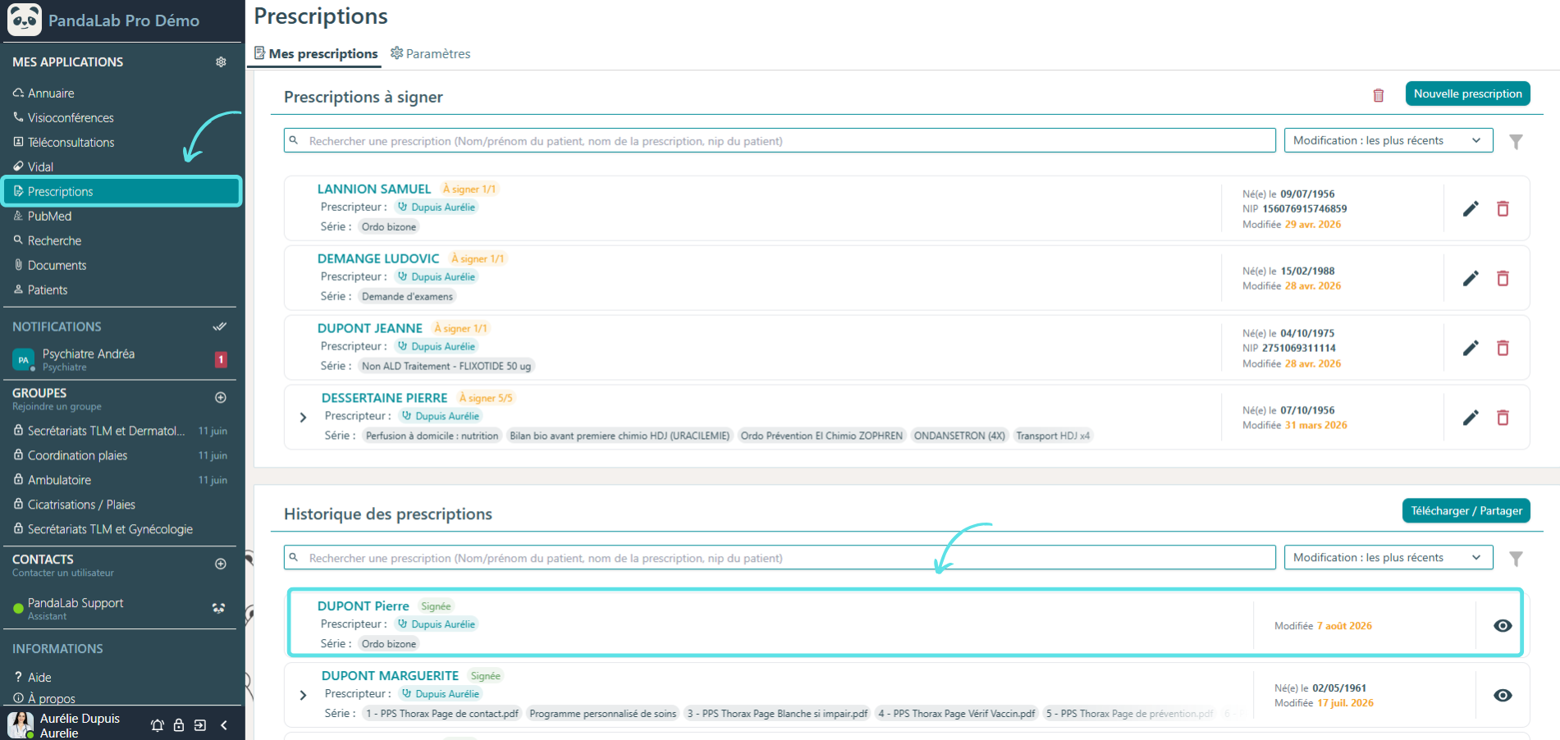Open the filter funnel for Prescriptions à signer
Screen dimensions: 1560x740
point(1516,141)
